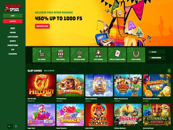The width and height of the screenshot is (173, 130).
Task: Go to the Live Casino menu item
Action: pyautogui.click(x=13, y=37)
